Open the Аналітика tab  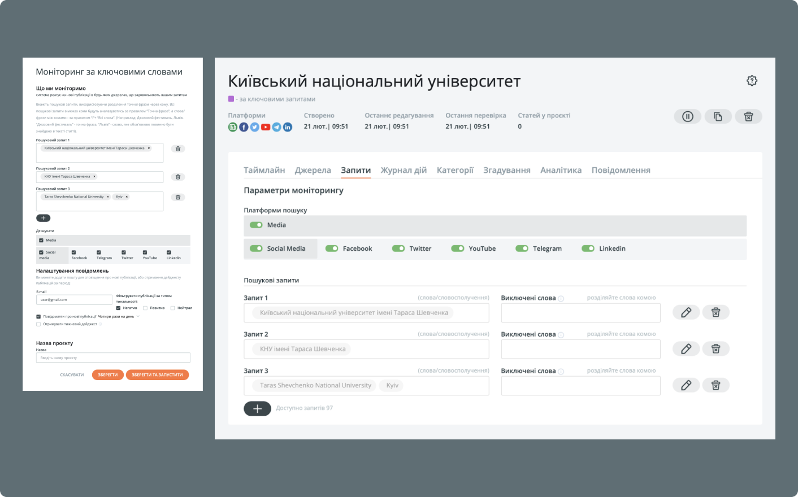[561, 170]
